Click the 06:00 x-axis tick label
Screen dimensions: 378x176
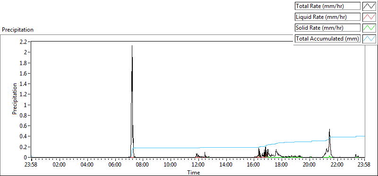115,165
